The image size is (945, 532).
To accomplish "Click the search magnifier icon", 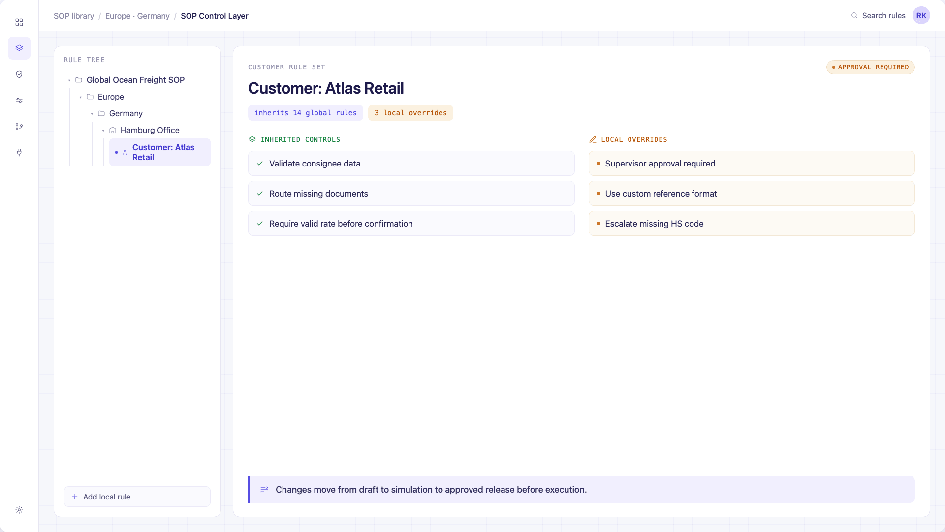I will [854, 16].
